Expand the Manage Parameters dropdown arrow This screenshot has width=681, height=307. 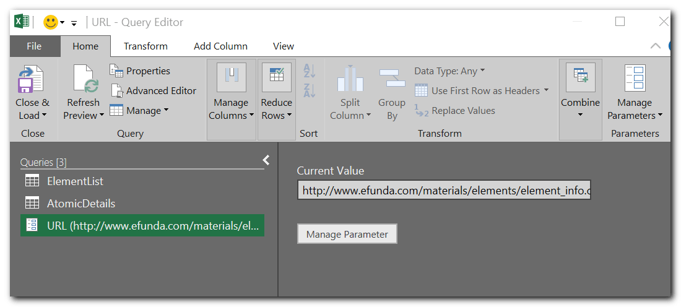660,116
